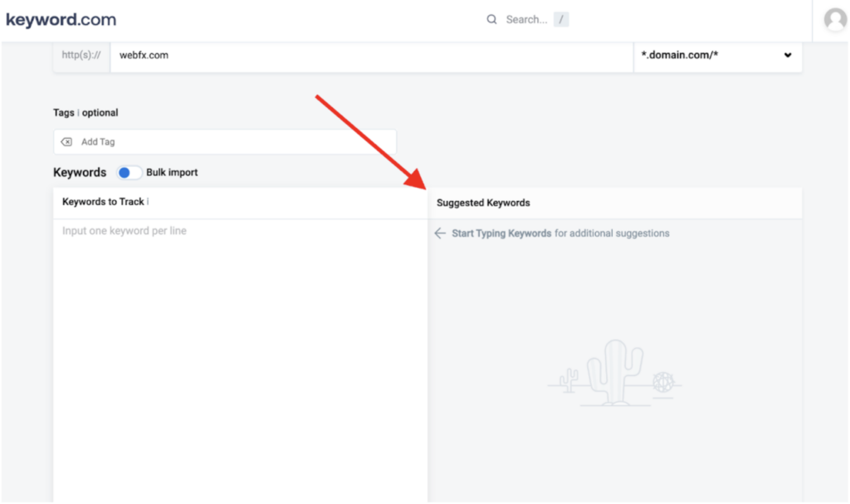Open the search bar magnifier icon

[x=491, y=19]
